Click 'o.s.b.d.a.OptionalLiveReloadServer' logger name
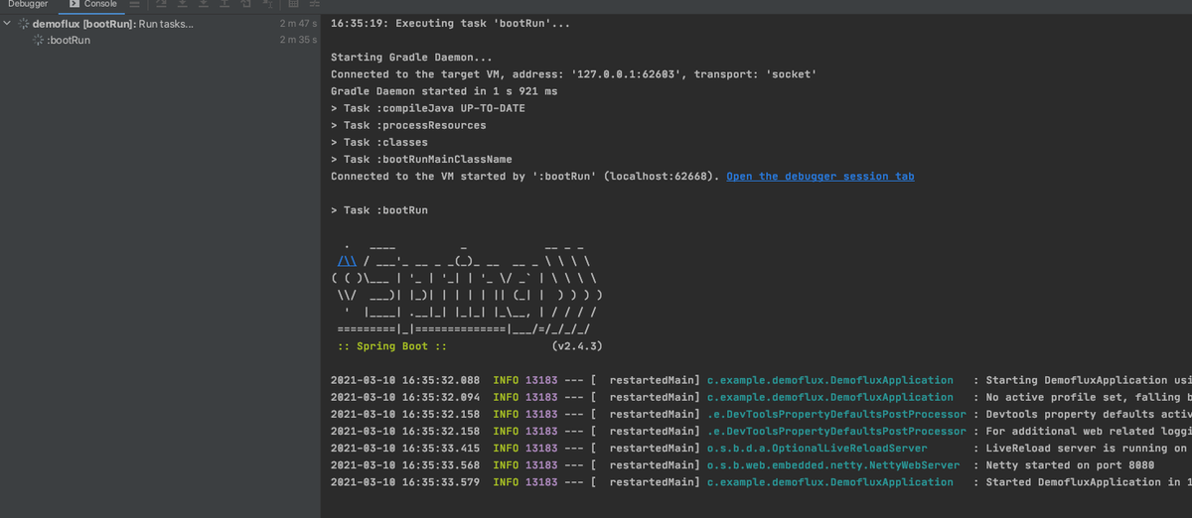The height and width of the screenshot is (518, 1192). (x=817, y=449)
